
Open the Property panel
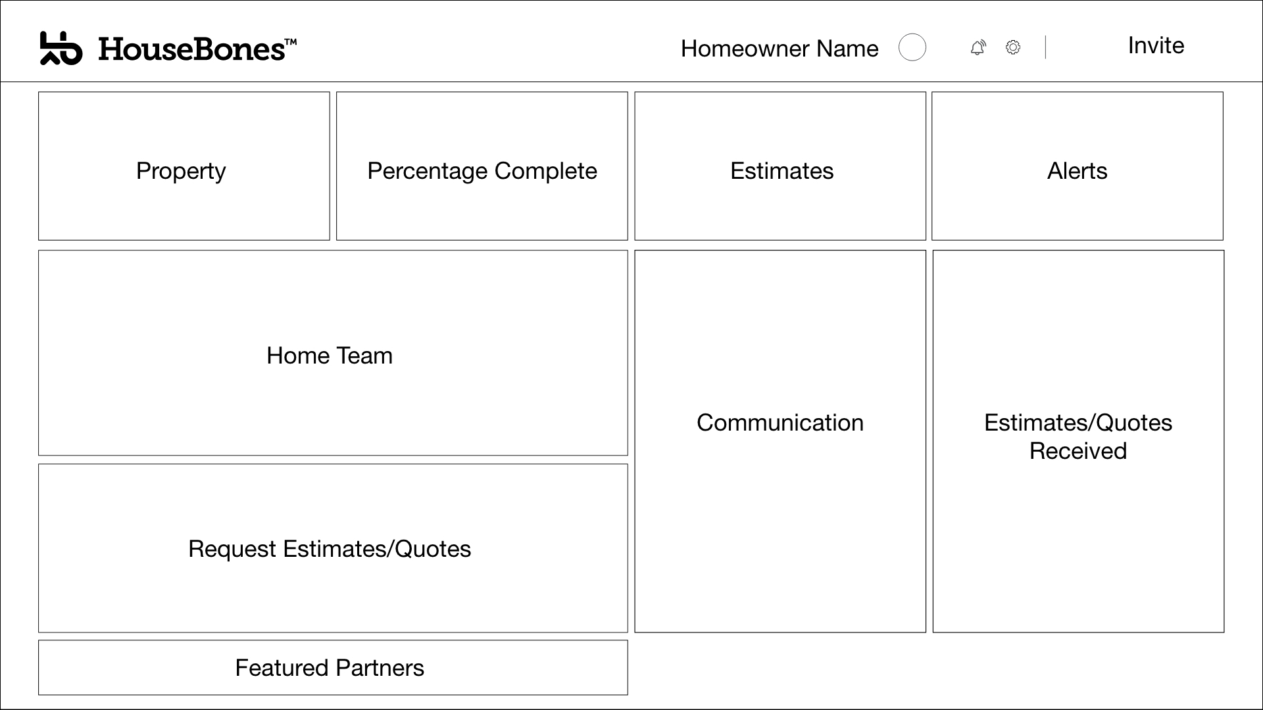[x=184, y=166]
